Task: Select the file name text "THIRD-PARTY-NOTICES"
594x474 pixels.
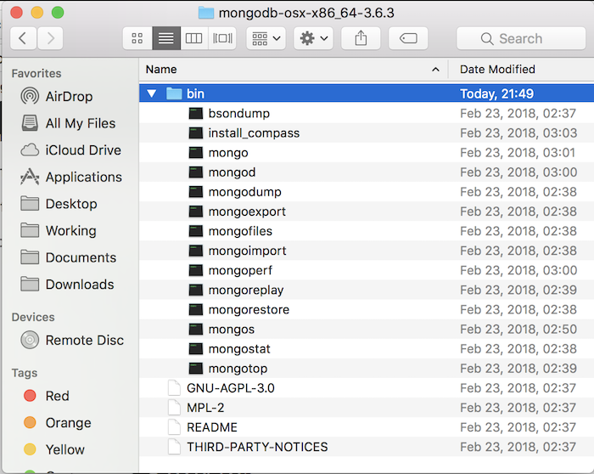Action: tap(257, 447)
